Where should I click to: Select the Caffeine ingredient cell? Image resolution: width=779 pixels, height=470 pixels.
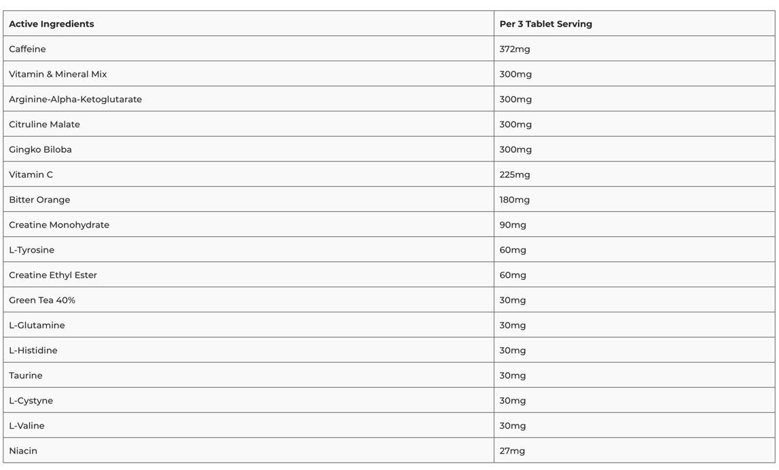click(x=249, y=49)
